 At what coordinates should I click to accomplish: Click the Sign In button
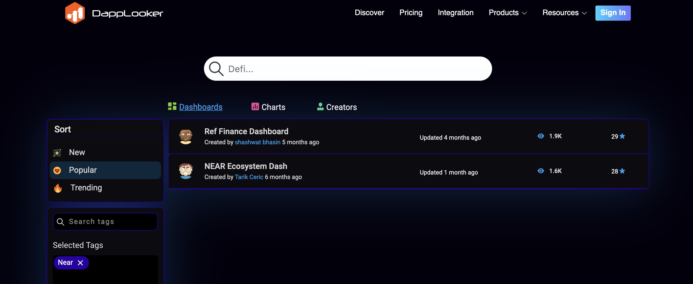coord(613,13)
